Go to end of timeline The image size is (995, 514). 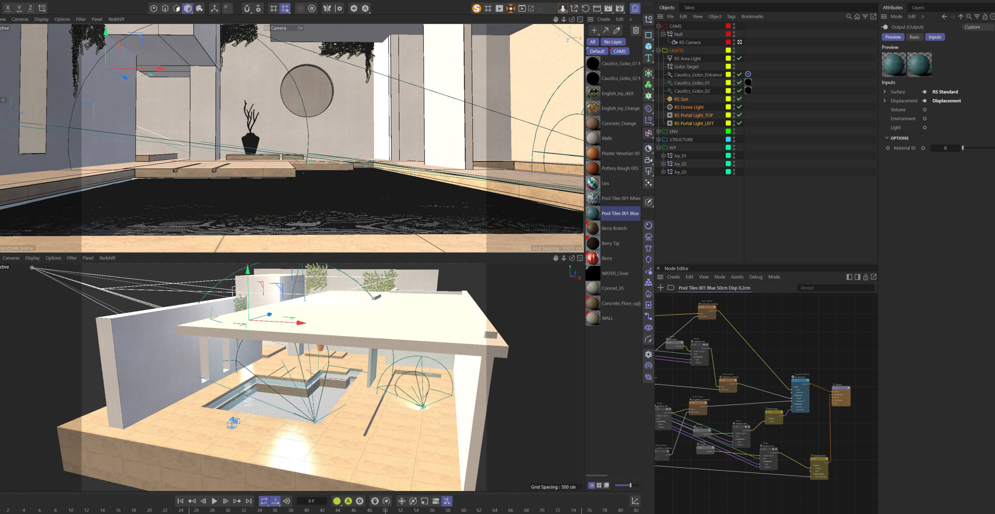coord(249,501)
